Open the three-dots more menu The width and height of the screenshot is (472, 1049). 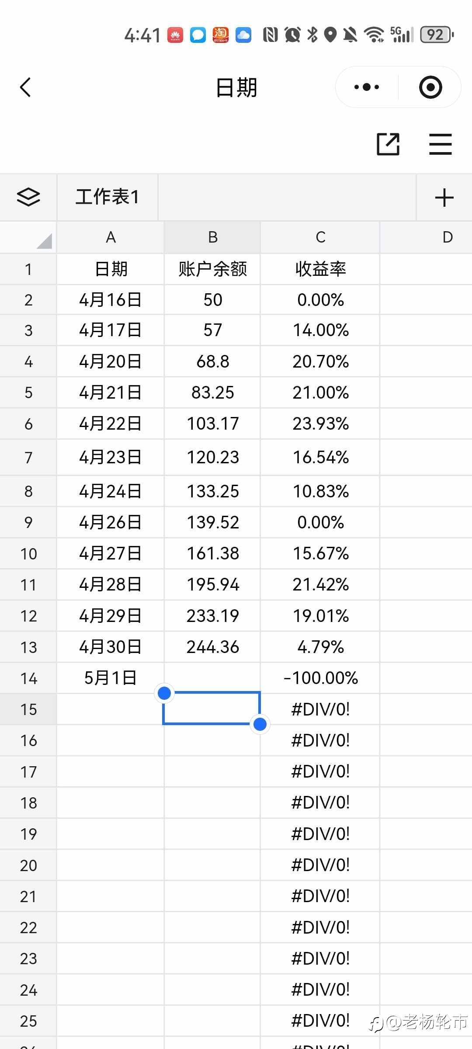point(367,87)
